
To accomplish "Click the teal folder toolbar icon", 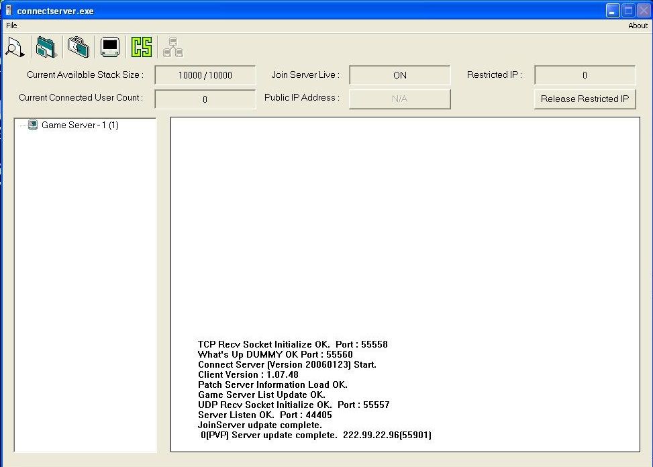I will (46, 47).
